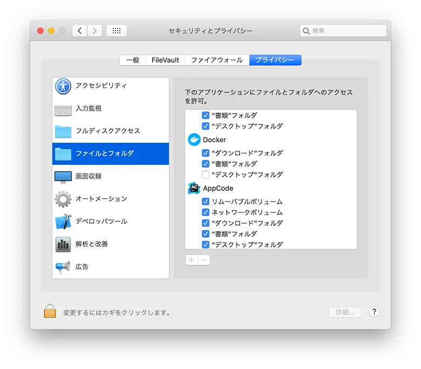
Task: Click the AppCode app name text
Action: 218,188
